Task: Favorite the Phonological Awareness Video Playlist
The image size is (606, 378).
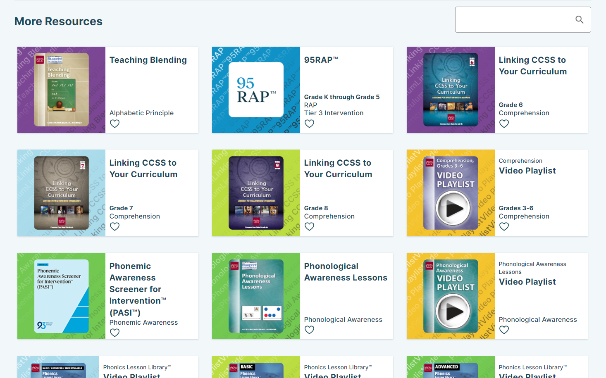Action: point(504,330)
